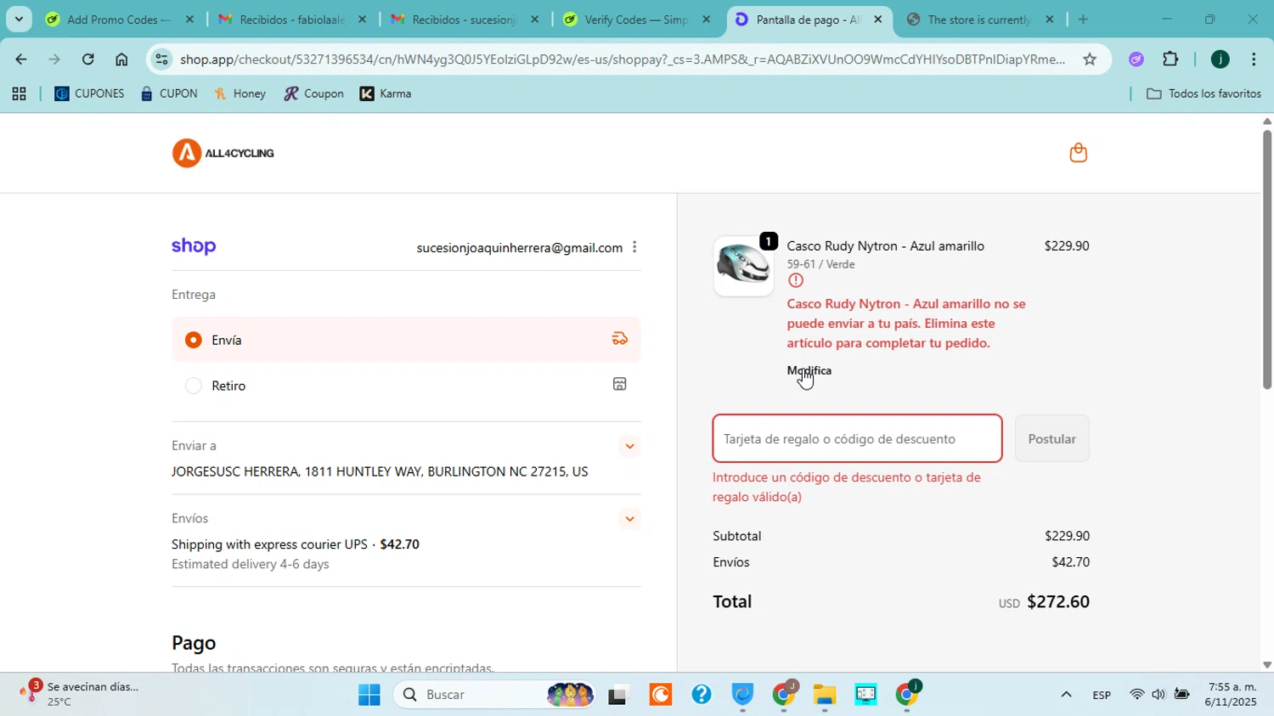This screenshot has height=716, width=1274.
Task: Click the Total $272.60 amount
Action: (1058, 602)
